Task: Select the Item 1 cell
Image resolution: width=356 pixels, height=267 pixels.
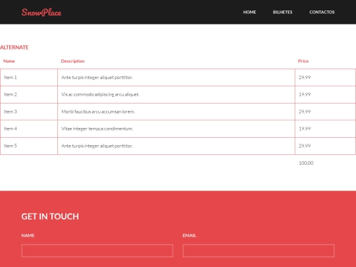Action: 29,77
